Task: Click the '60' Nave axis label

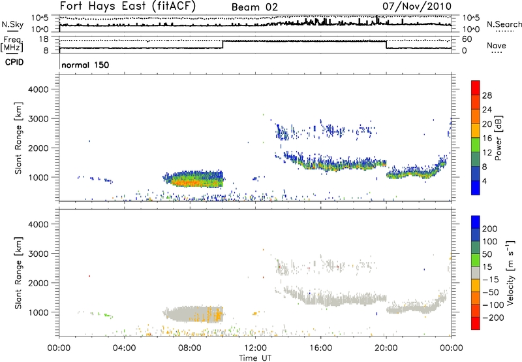Action: (467, 39)
